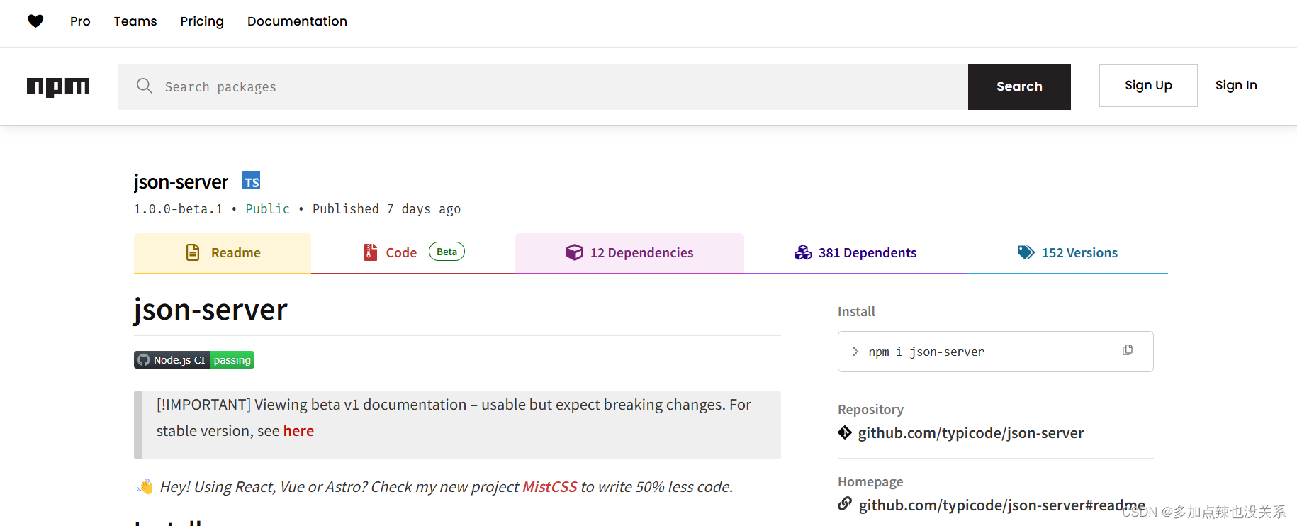This screenshot has width=1297, height=526.
Task: Click the TypeScript TS badge icon
Action: tap(252, 180)
